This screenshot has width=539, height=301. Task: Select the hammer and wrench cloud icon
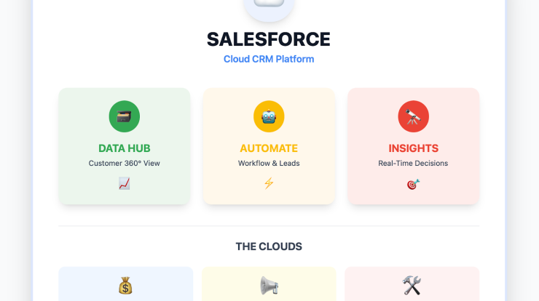coord(412,285)
